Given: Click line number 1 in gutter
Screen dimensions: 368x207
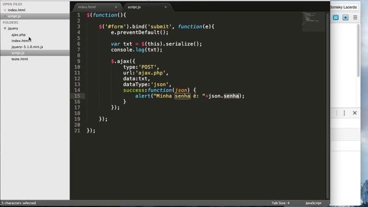Looking at the screenshot, I should click(79, 15).
